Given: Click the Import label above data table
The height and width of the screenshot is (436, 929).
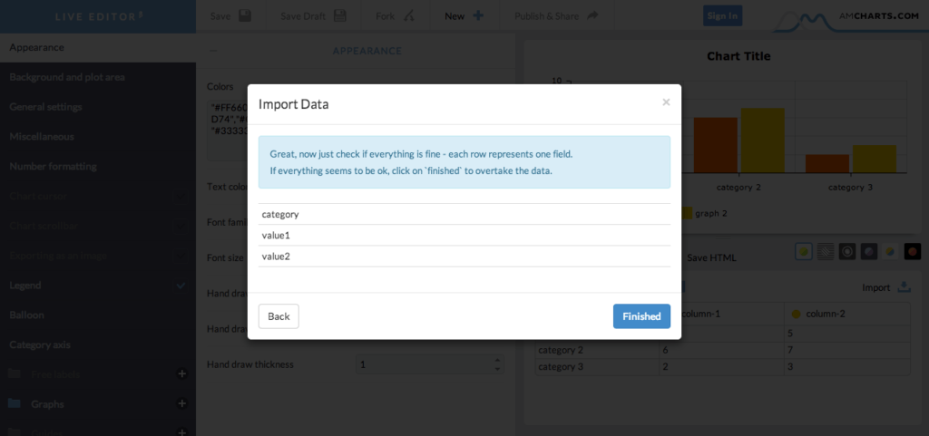Looking at the screenshot, I should coord(875,287).
